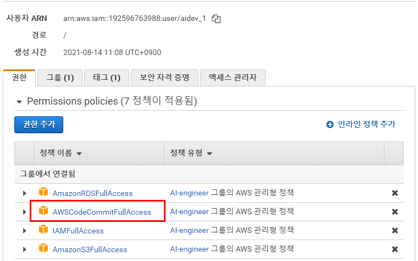Open the IAMFullAccess policy link
The width and height of the screenshot is (418, 261).
(x=78, y=231)
